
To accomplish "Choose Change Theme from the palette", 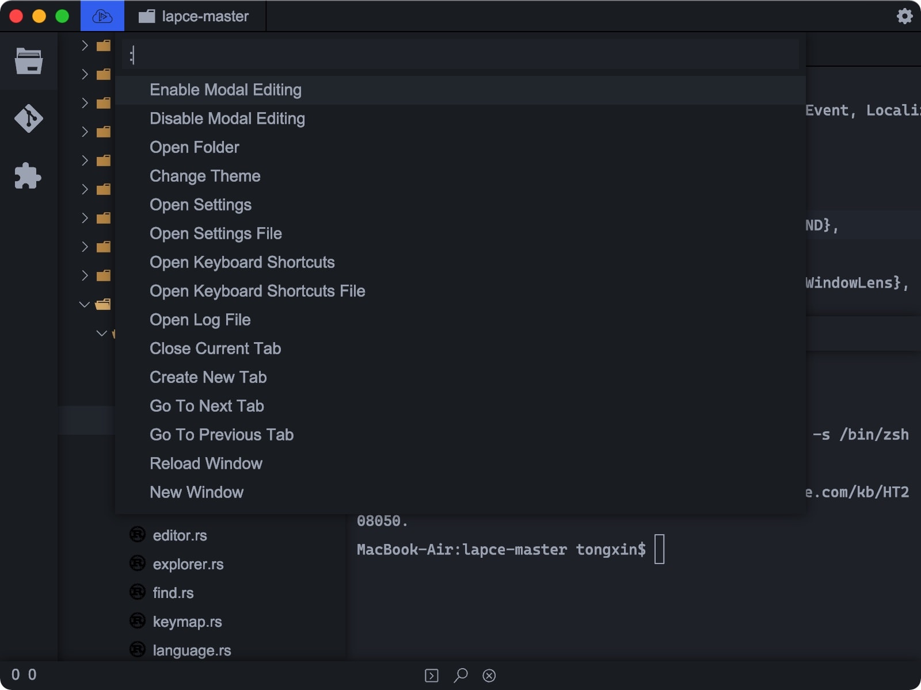I will 205,177.
